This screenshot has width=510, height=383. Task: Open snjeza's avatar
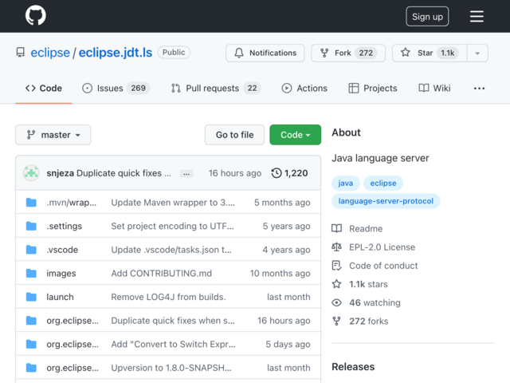[x=31, y=173]
